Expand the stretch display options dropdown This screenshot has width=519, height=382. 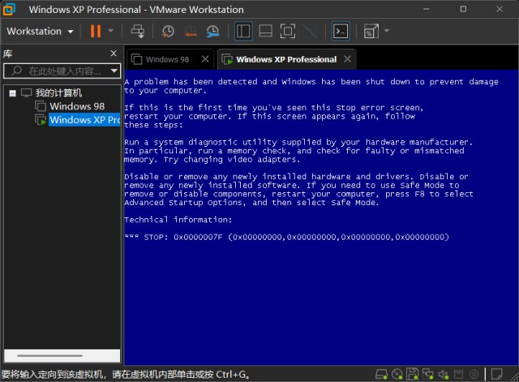386,31
